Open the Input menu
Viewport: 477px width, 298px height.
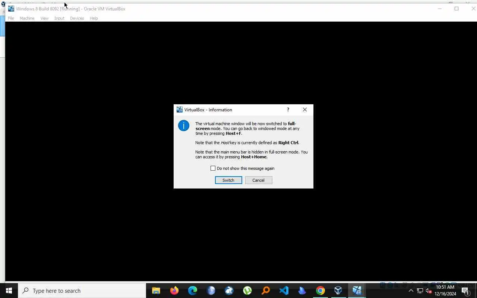59,18
